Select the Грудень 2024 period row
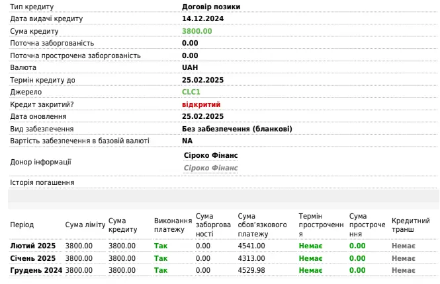This screenshot has width=440, height=284. [x=36, y=271]
